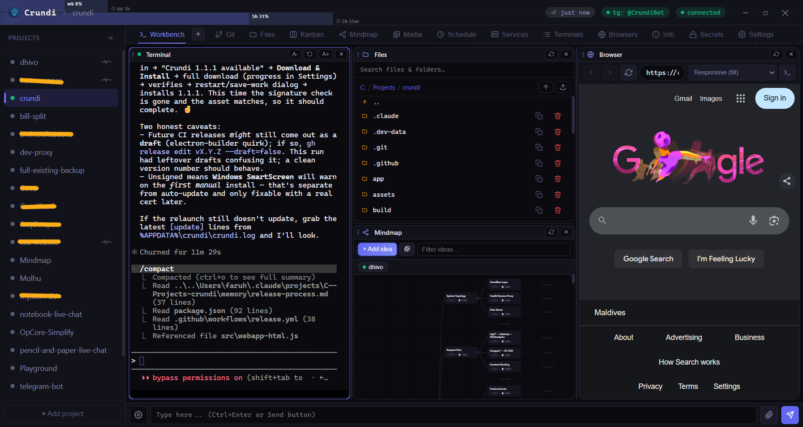Reload the page in Browser toolbar

[629, 72]
